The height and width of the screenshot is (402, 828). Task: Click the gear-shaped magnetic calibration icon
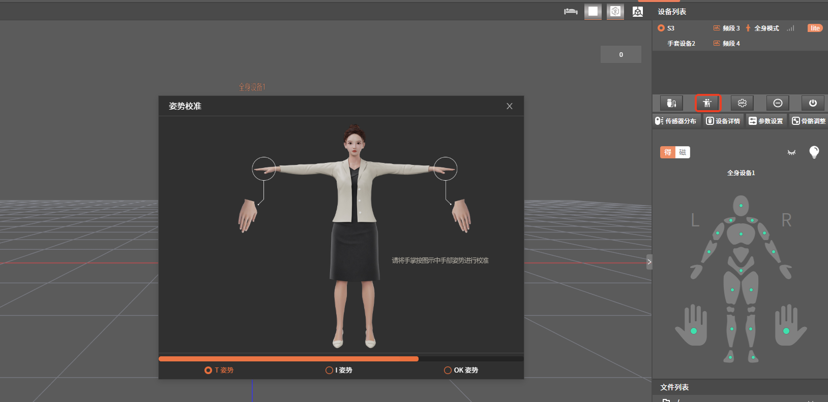tap(742, 103)
